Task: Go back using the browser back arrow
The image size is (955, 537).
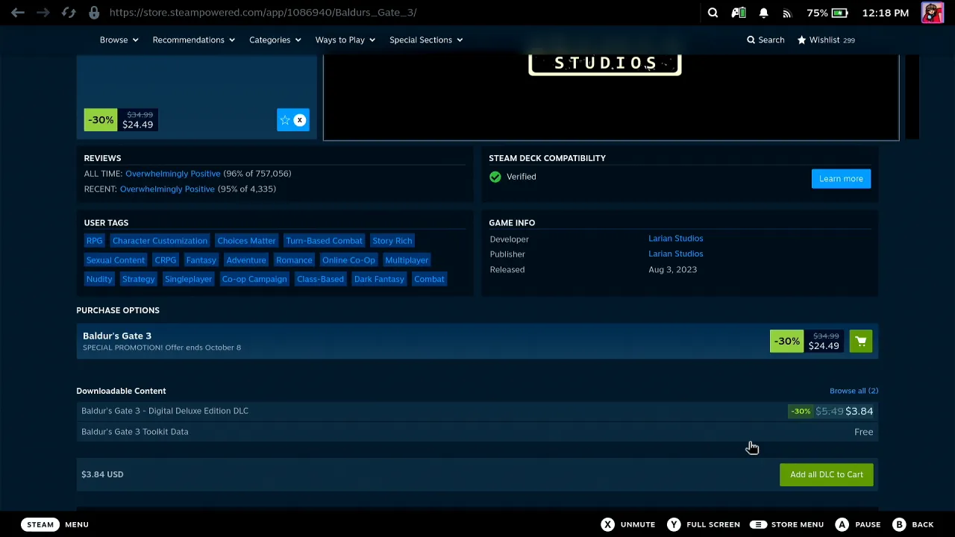Action: pos(18,13)
